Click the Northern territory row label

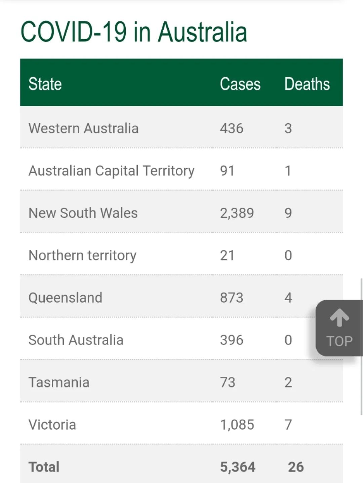coord(83,255)
